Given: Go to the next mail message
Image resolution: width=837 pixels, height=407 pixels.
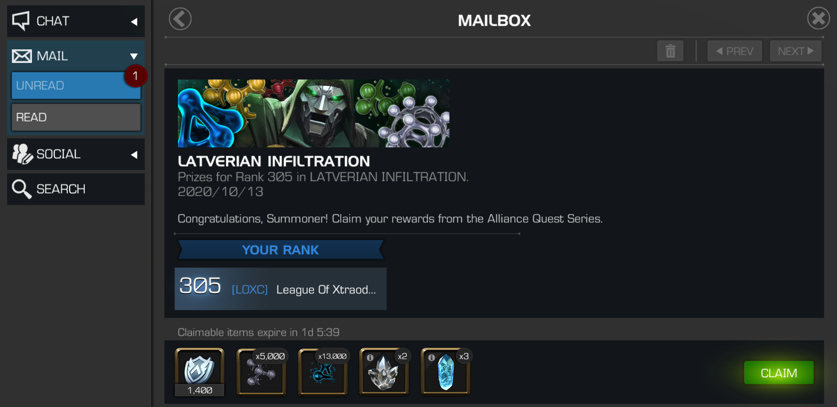Looking at the screenshot, I should coord(796,51).
